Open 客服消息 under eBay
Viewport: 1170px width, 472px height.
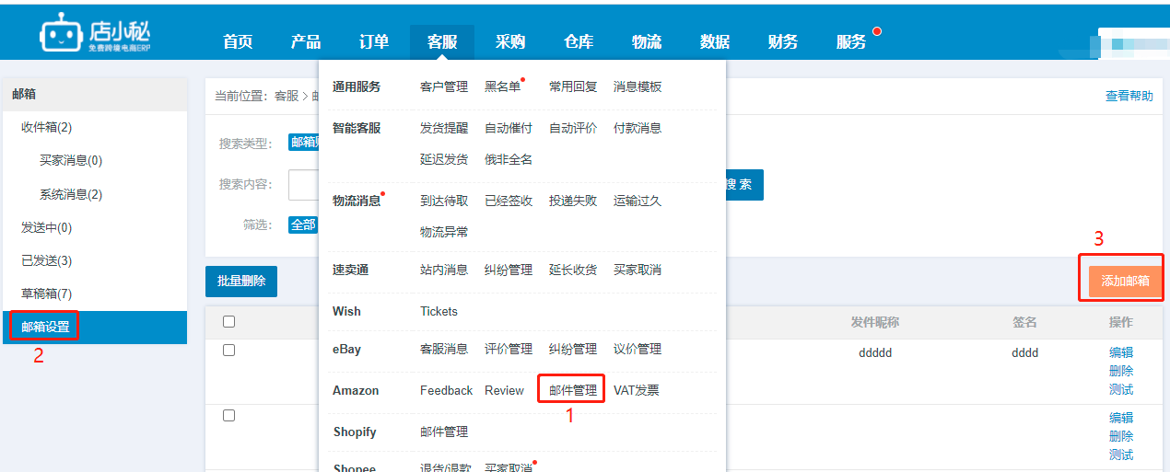pos(444,349)
